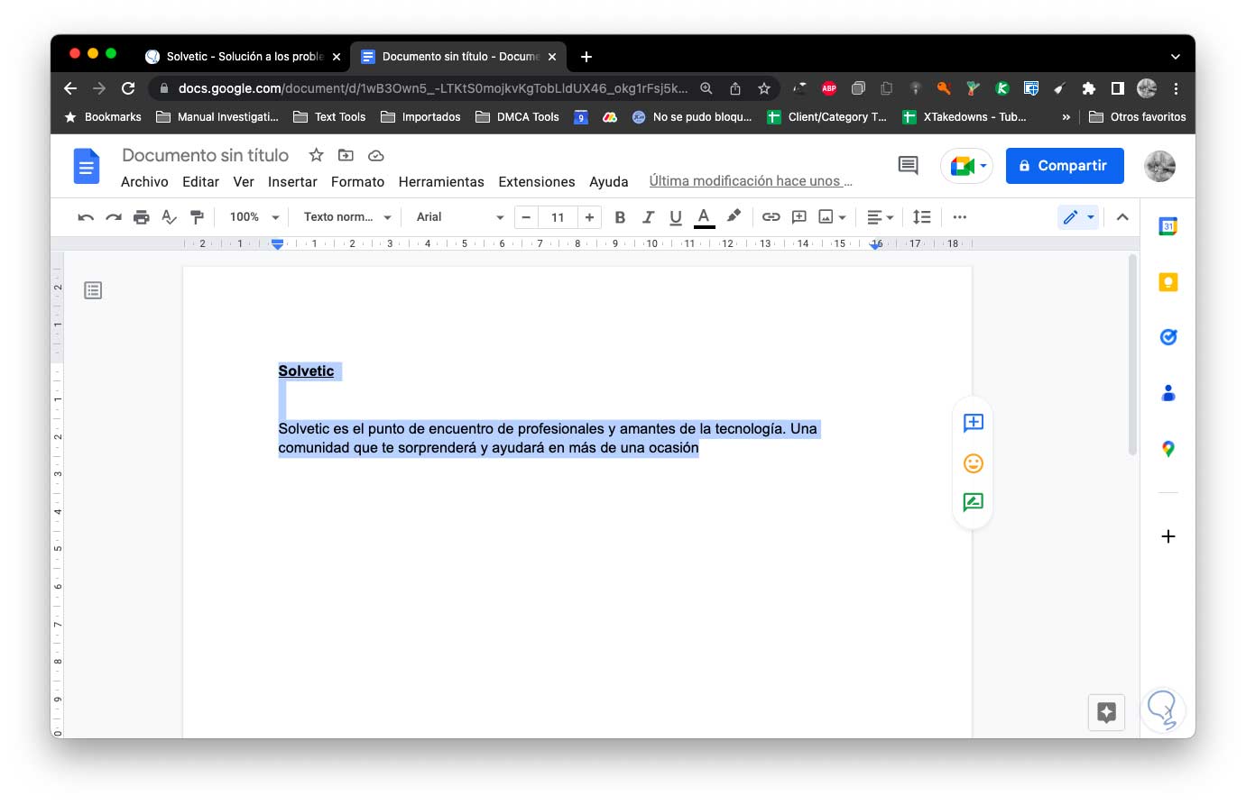Get add-ons with the plus icon
Screen dimensions: 1246x805
click(1168, 536)
